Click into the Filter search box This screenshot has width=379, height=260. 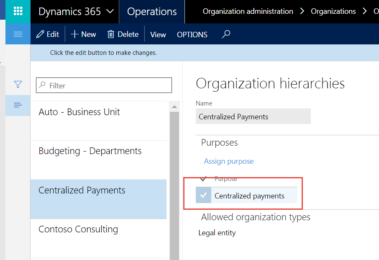click(x=109, y=85)
